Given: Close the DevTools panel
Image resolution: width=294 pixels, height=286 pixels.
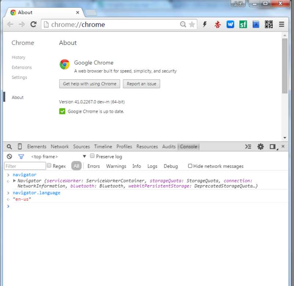Looking at the screenshot, I should pos(283,146).
